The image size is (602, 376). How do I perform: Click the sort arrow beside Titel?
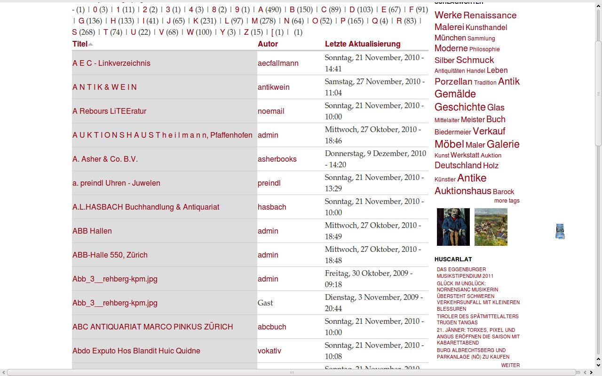pos(91,44)
